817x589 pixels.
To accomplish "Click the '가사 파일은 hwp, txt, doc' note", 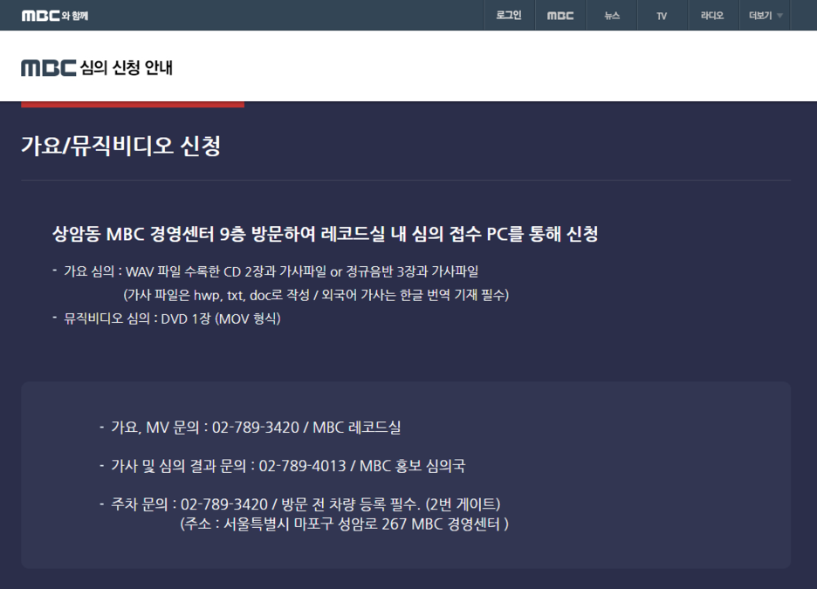I will [x=316, y=295].
